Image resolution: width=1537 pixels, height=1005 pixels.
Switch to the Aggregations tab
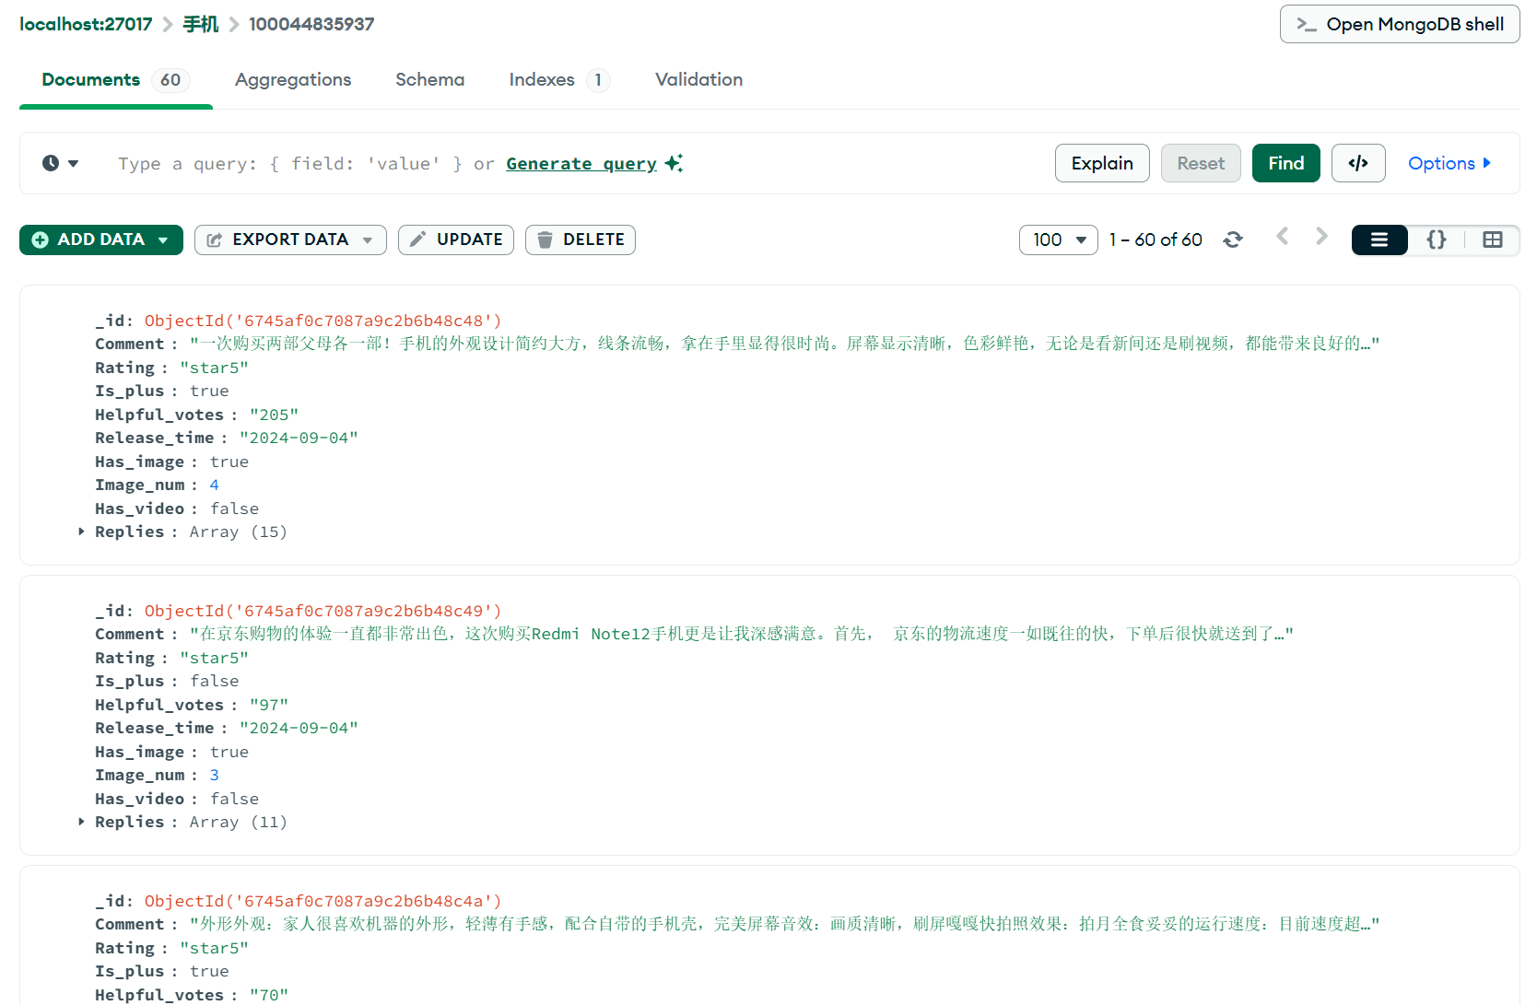tap(293, 80)
